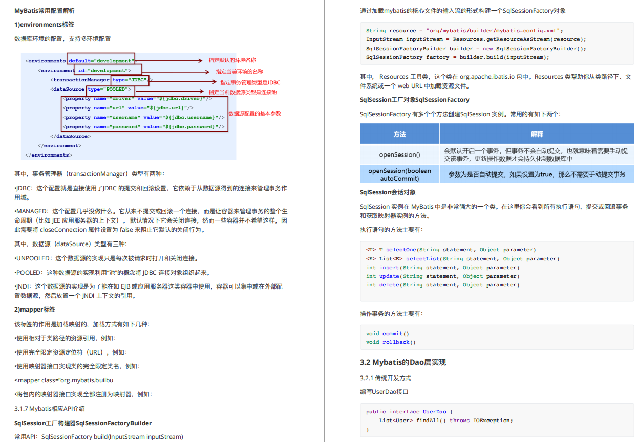Click the XML line with property name="password"
638x442 pixels.
pyautogui.click(x=143, y=127)
